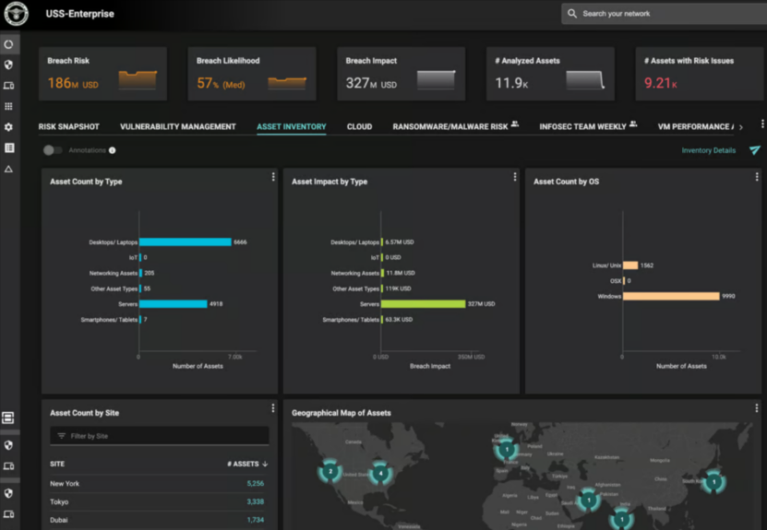Click the Servers bar showing 4918
This screenshot has height=530, width=767.
pyautogui.click(x=174, y=304)
